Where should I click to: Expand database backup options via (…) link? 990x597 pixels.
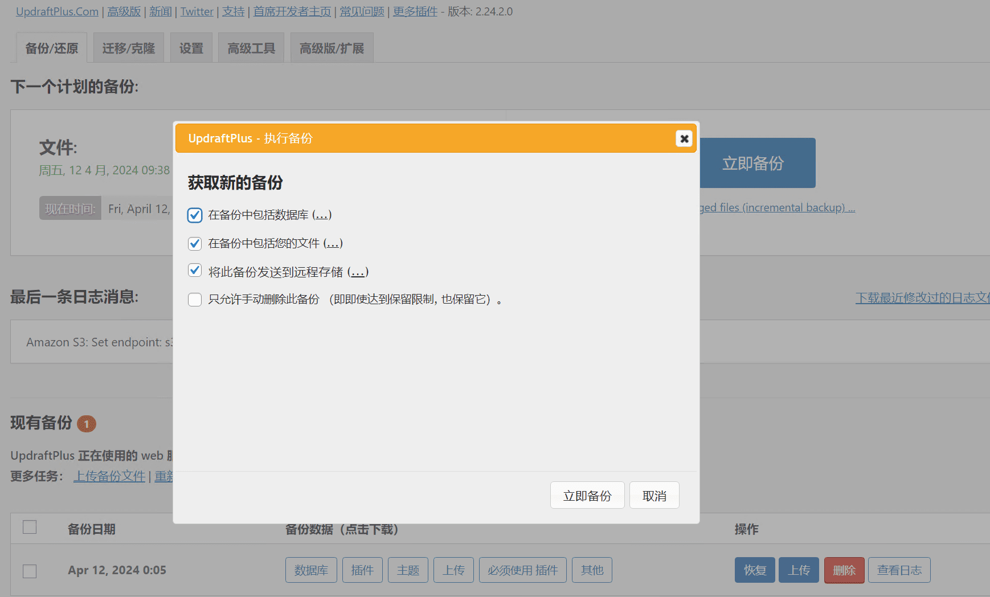point(322,215)
